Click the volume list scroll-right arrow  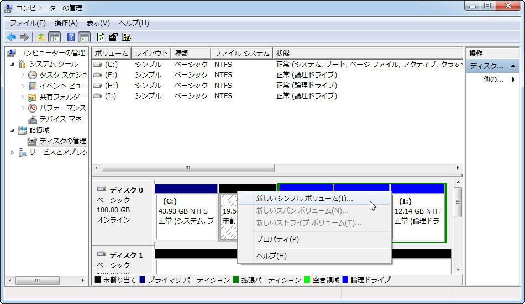pyautogui.click(x=458, y=168)
